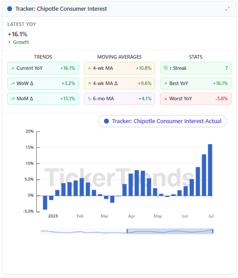Toggle the Chipotle Consumer Interest Actual legend

(x=163, y=121)
